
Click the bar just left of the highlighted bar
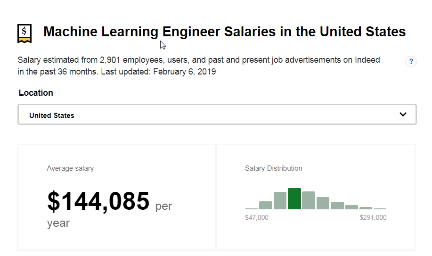point(280,200)
